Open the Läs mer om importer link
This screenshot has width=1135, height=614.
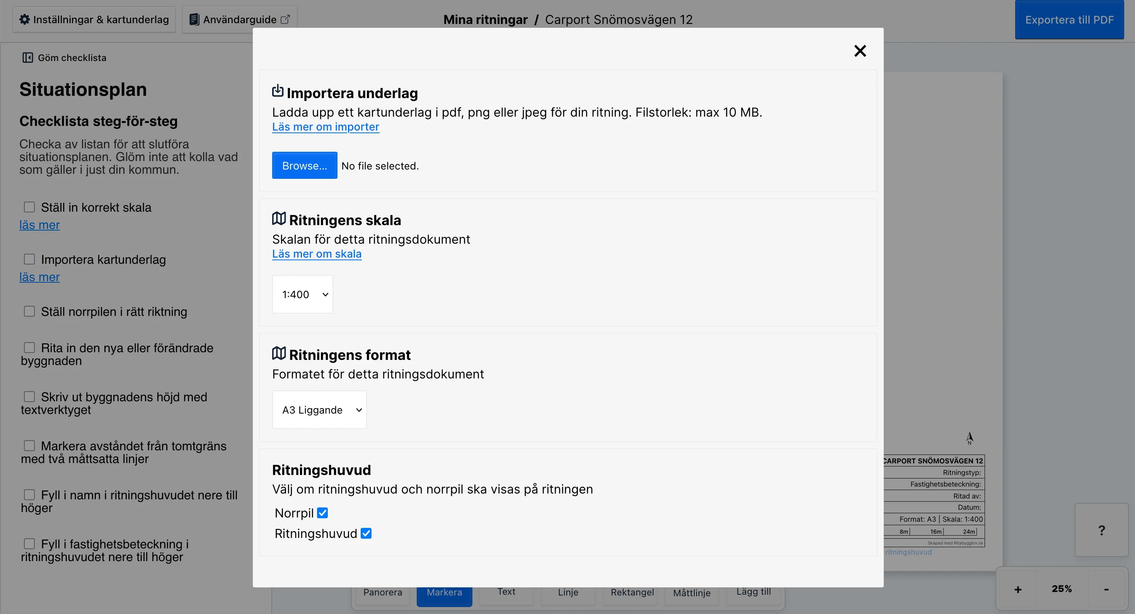(326, 127)
